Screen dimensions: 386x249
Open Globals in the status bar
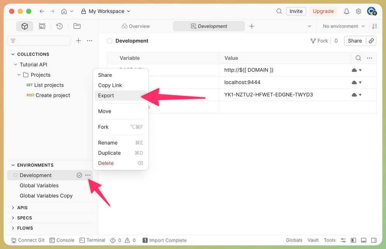[x=294, y=240]
